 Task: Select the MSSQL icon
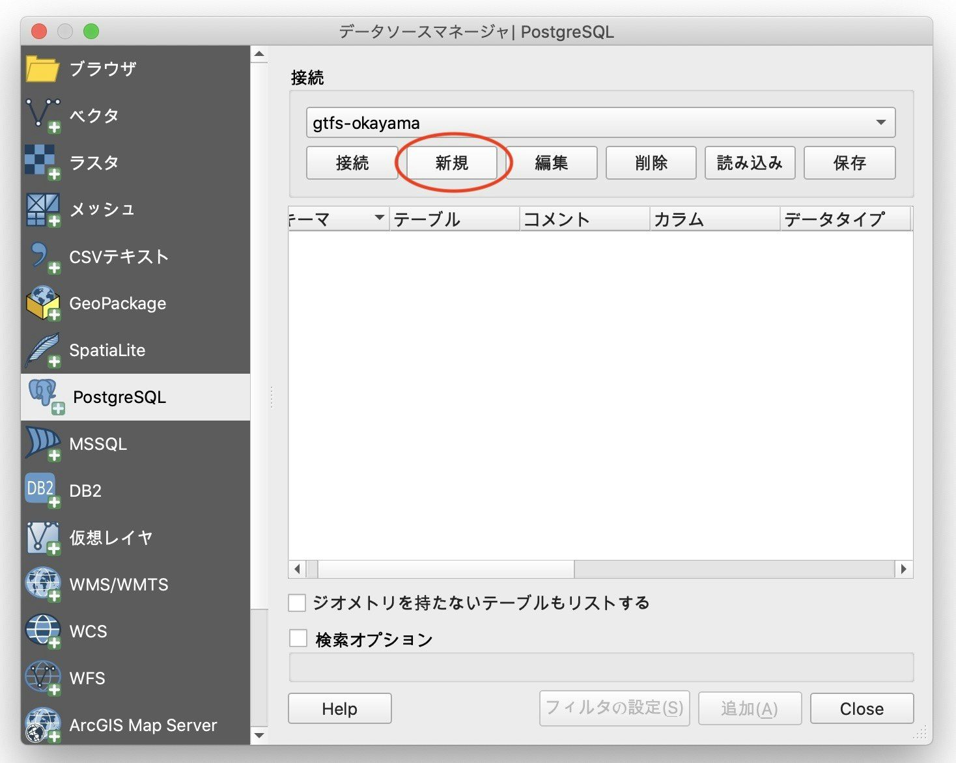pos(43,444)
